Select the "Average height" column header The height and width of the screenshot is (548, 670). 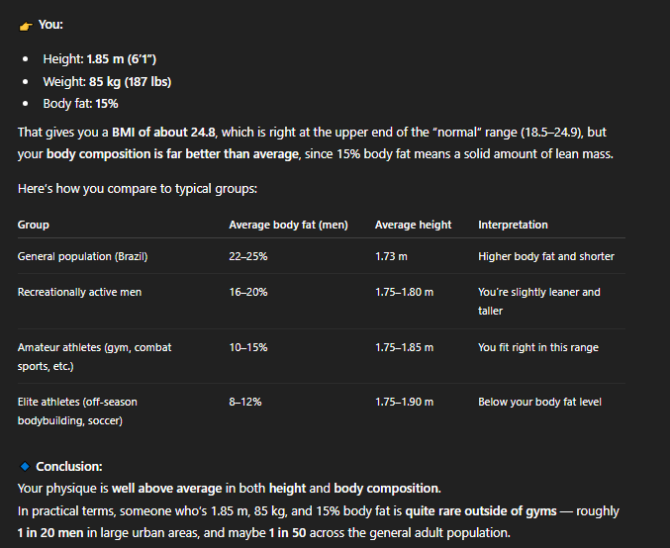413,226
